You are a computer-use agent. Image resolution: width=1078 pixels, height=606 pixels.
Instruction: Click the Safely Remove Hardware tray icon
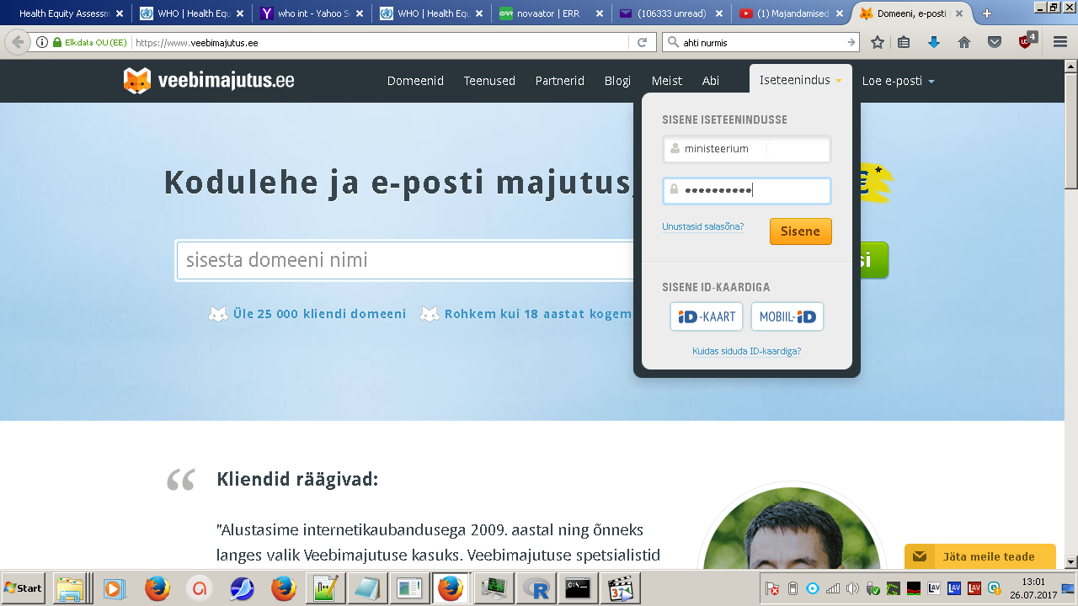click(873, 588)
